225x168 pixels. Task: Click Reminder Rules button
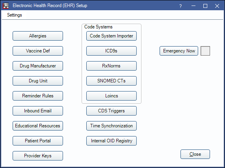[x=38, y=96]
